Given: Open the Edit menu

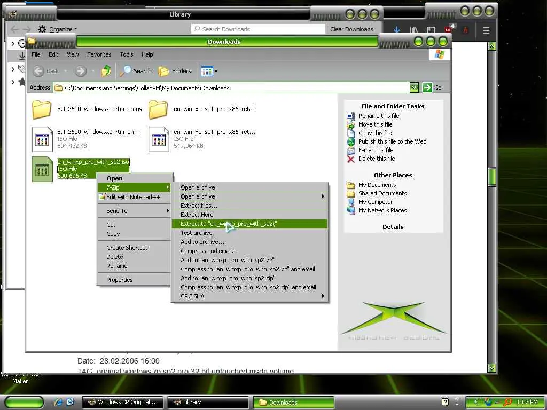Looking at the screenshot, I should pyautogui.click(x=53, y=54).
